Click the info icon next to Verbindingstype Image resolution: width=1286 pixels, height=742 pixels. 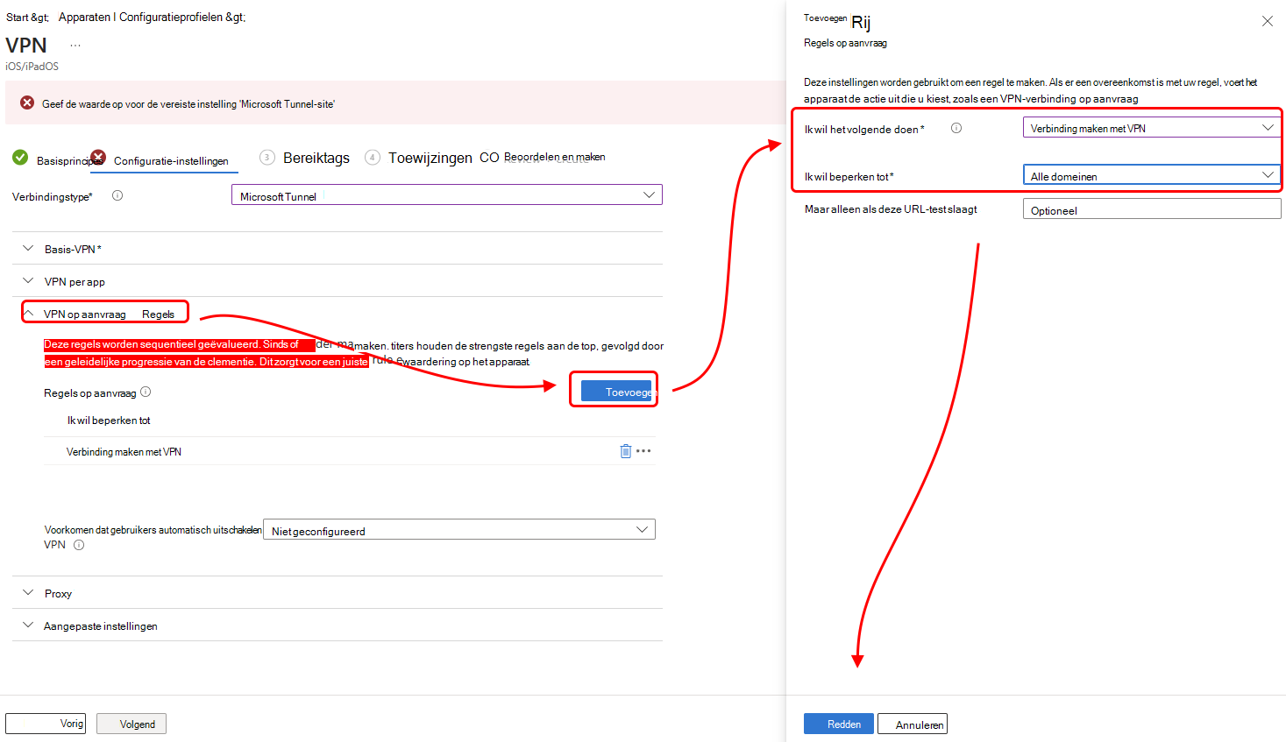tap(117, 195)
